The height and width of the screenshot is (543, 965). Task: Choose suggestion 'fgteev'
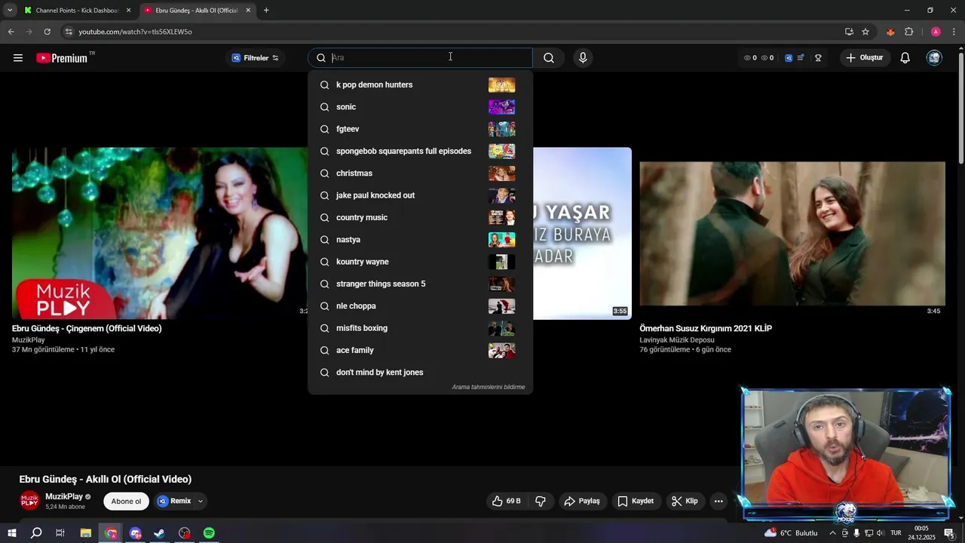420,129
